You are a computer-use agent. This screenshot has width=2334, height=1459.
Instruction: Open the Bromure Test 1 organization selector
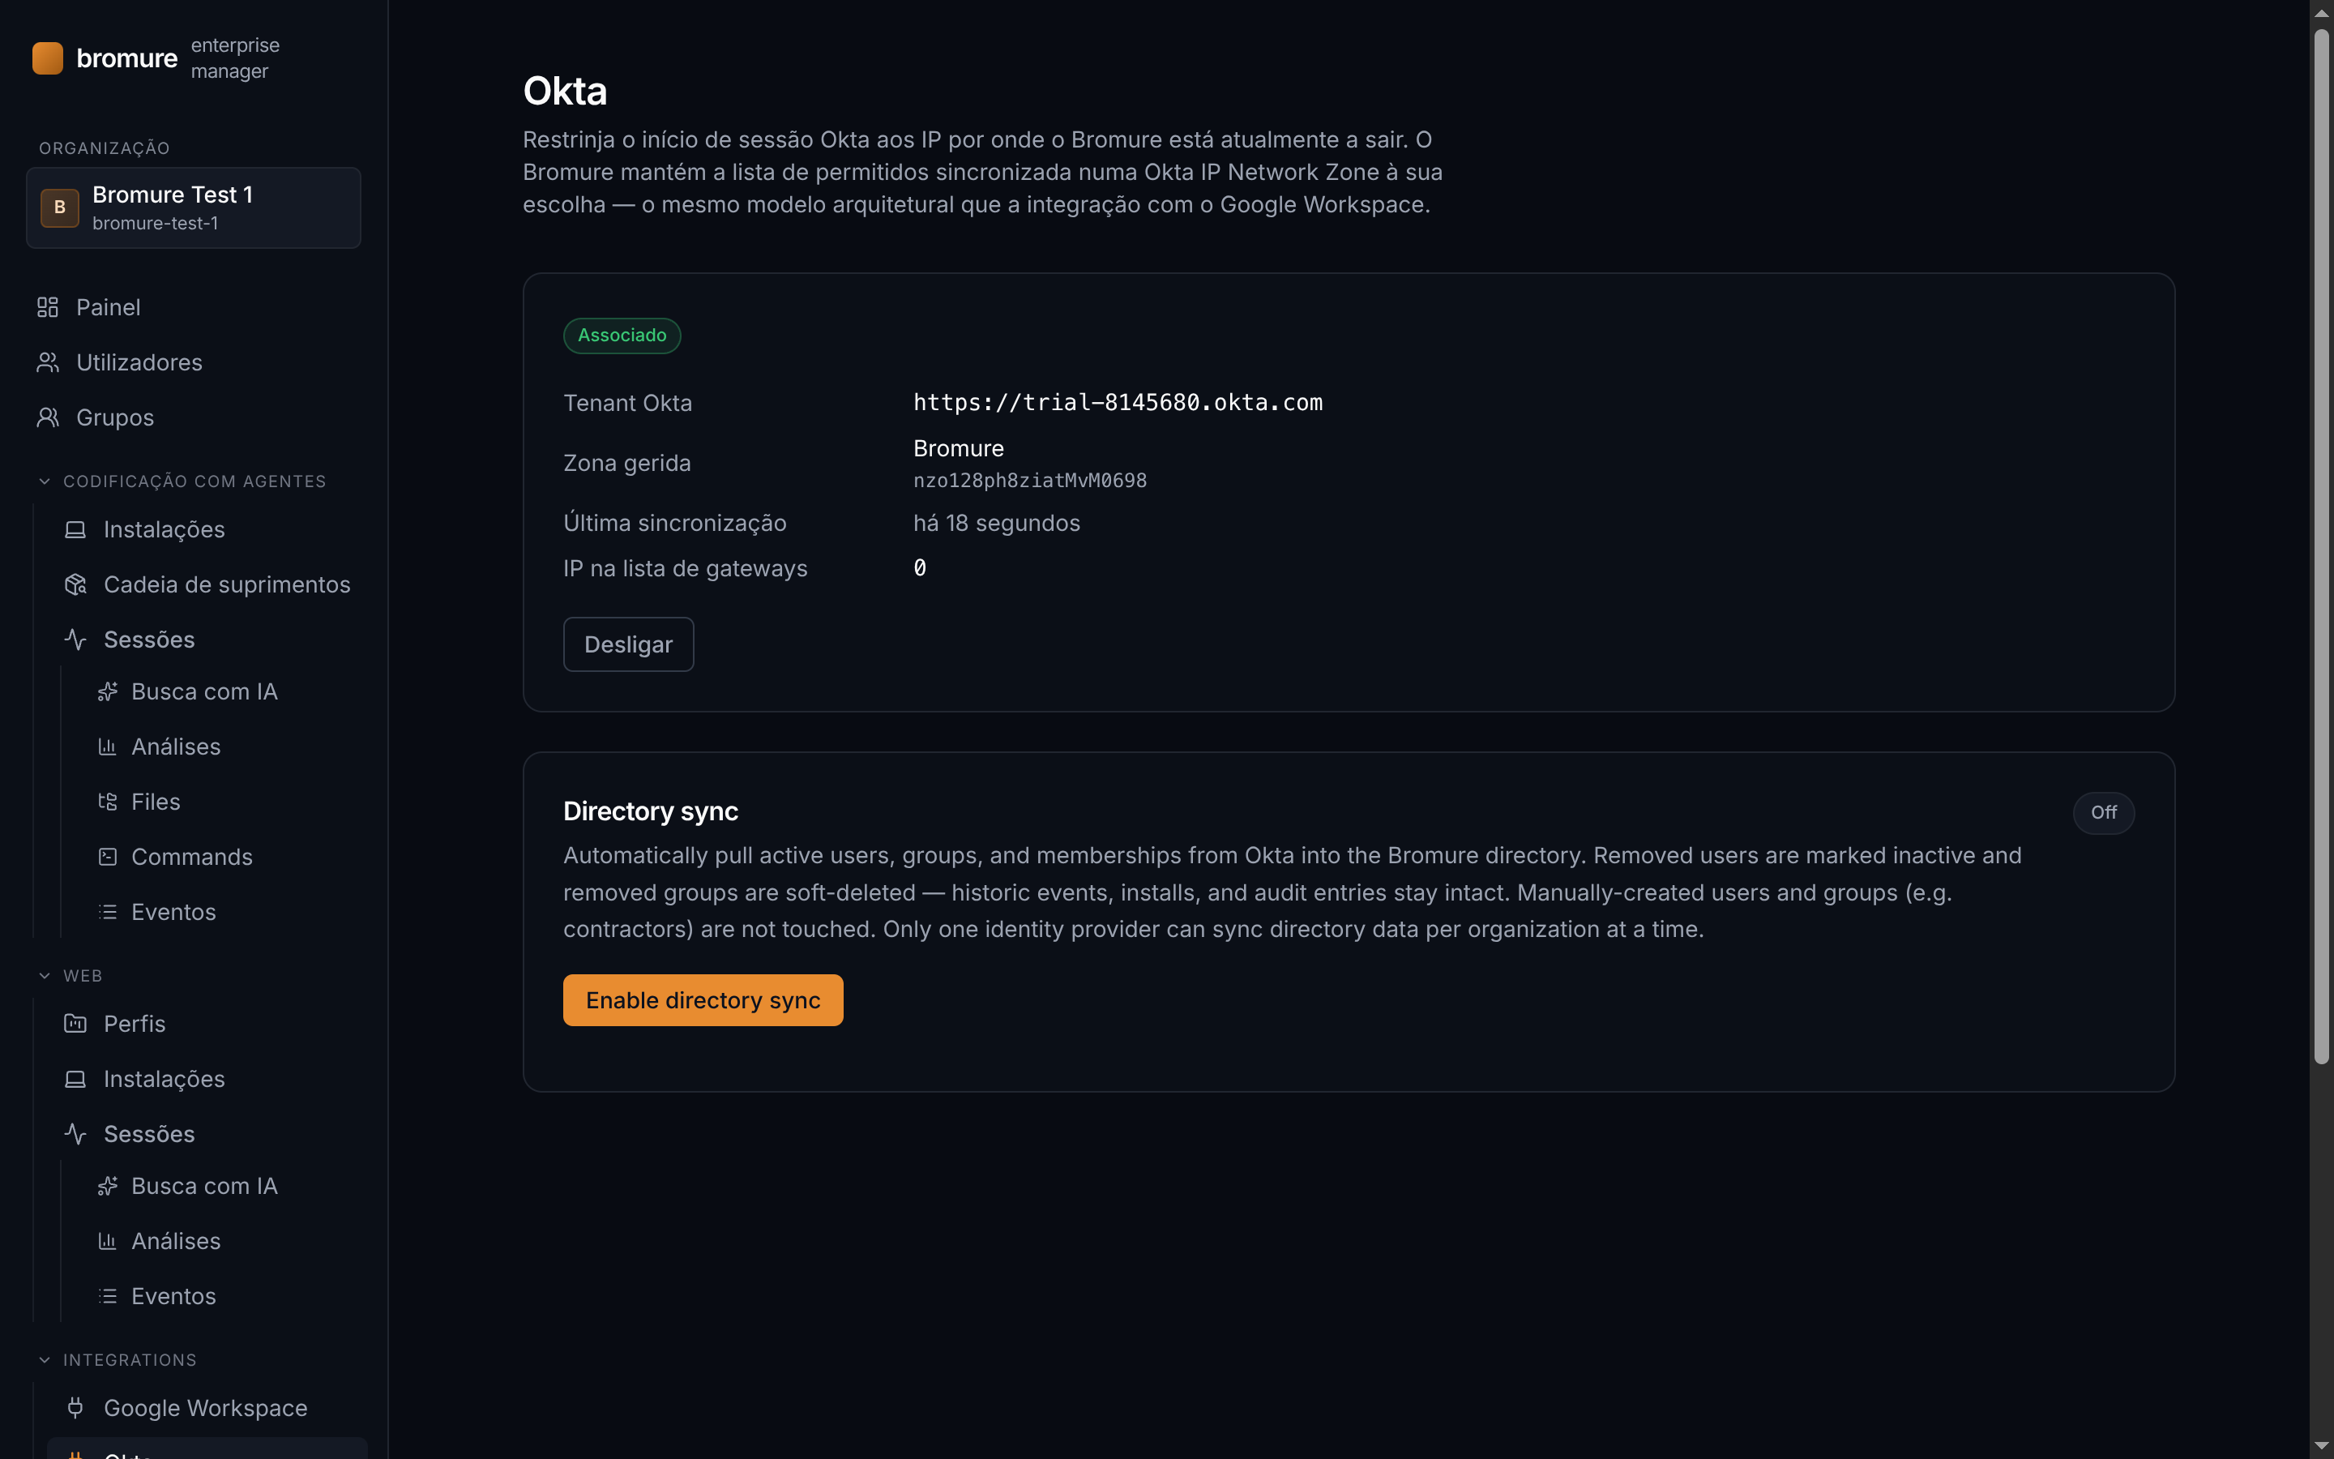pyautogui.click(x=194, y=208)
